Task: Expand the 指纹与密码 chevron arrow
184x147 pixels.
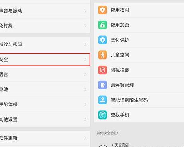Action: click(x=85, y=44)
